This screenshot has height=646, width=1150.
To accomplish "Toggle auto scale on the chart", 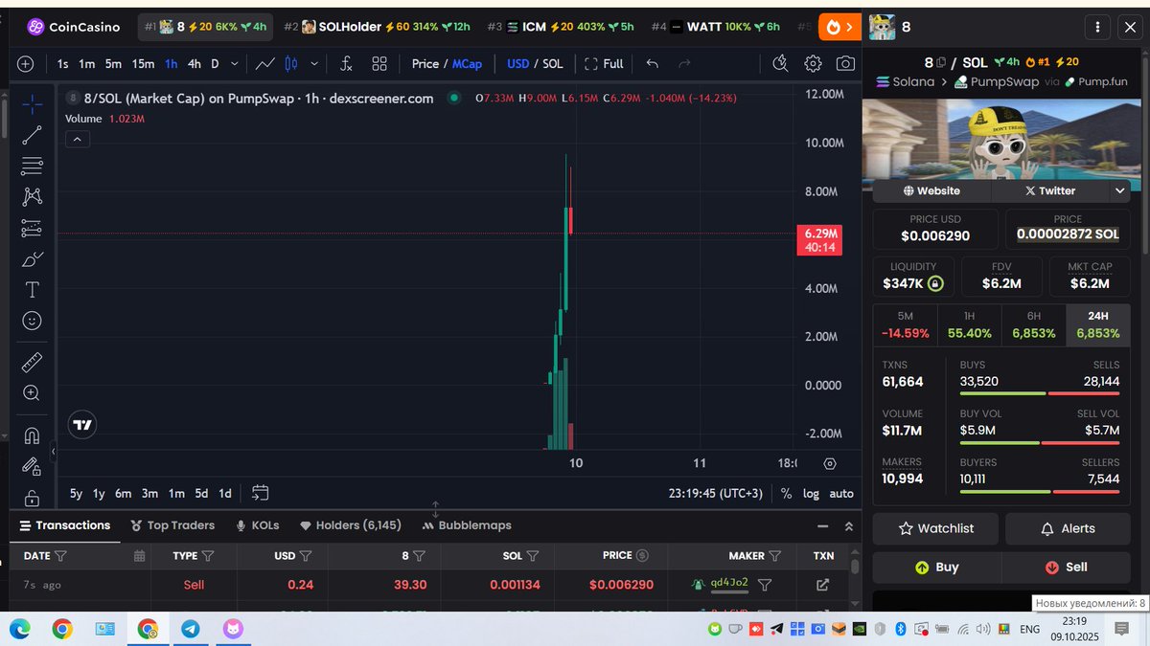I will pyautogui.click(x=841, y=494).
